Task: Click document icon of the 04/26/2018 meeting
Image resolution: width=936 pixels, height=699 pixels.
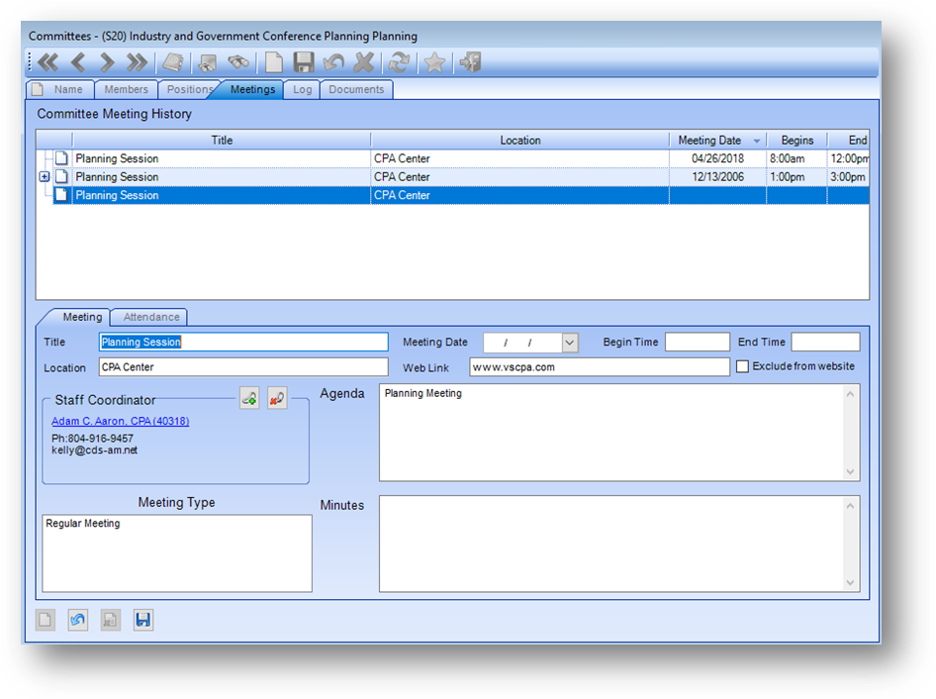Action: (x=61, y=158)
